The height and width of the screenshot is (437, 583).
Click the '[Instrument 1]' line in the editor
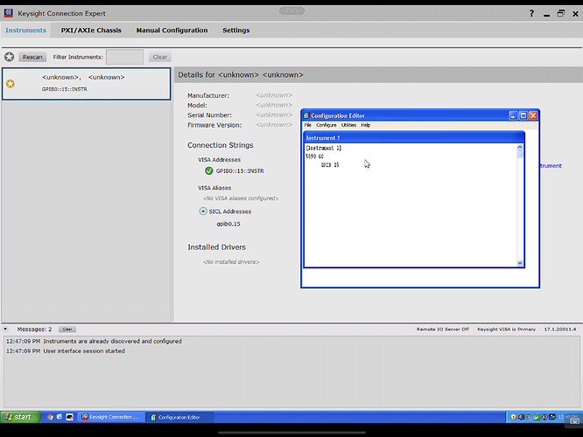324,148
